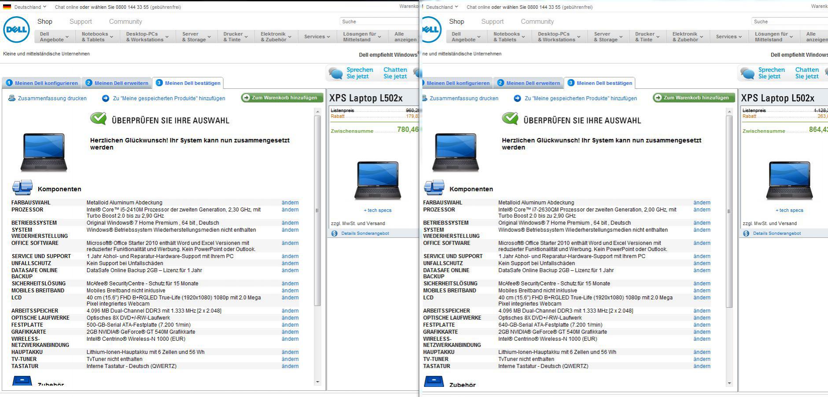Click the "Details Sonderangebot" text in the right window
The height and width of the screenshot is (397, 828).
pos(776,233)
